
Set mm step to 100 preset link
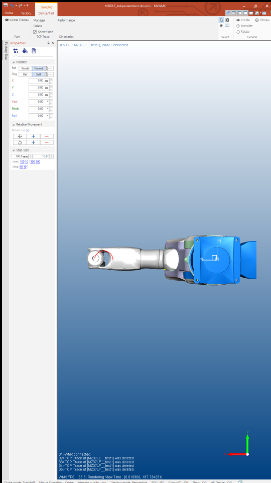pyautogui.click(x=22, y=162)
